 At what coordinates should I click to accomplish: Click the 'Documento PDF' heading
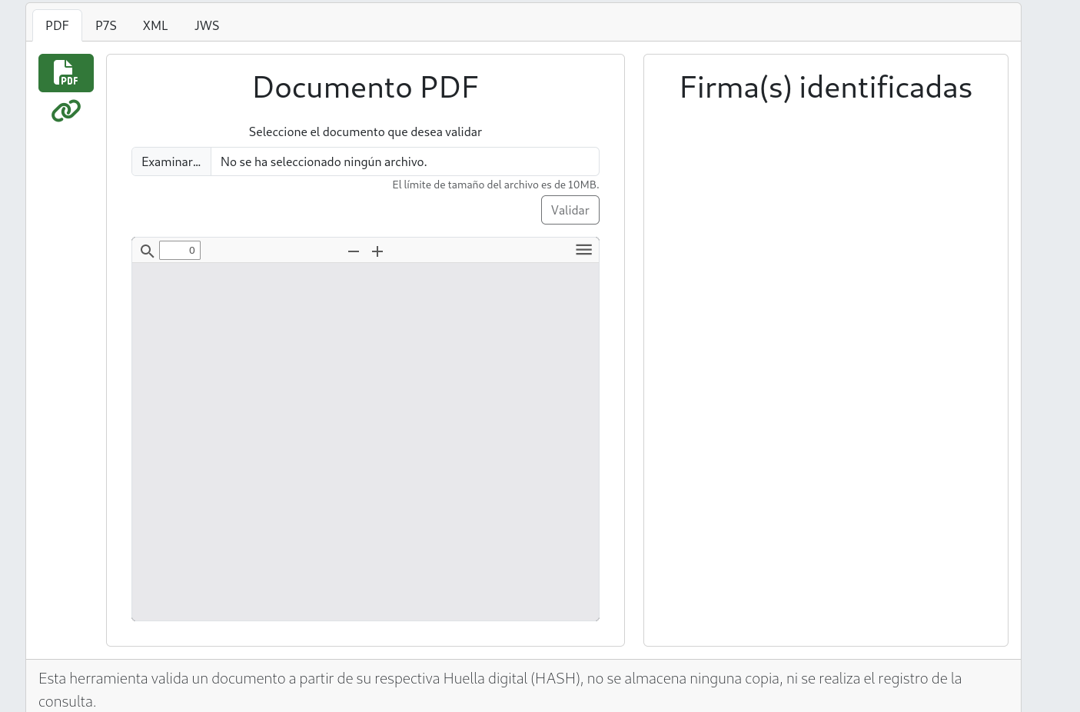click(x=365, y=88)
